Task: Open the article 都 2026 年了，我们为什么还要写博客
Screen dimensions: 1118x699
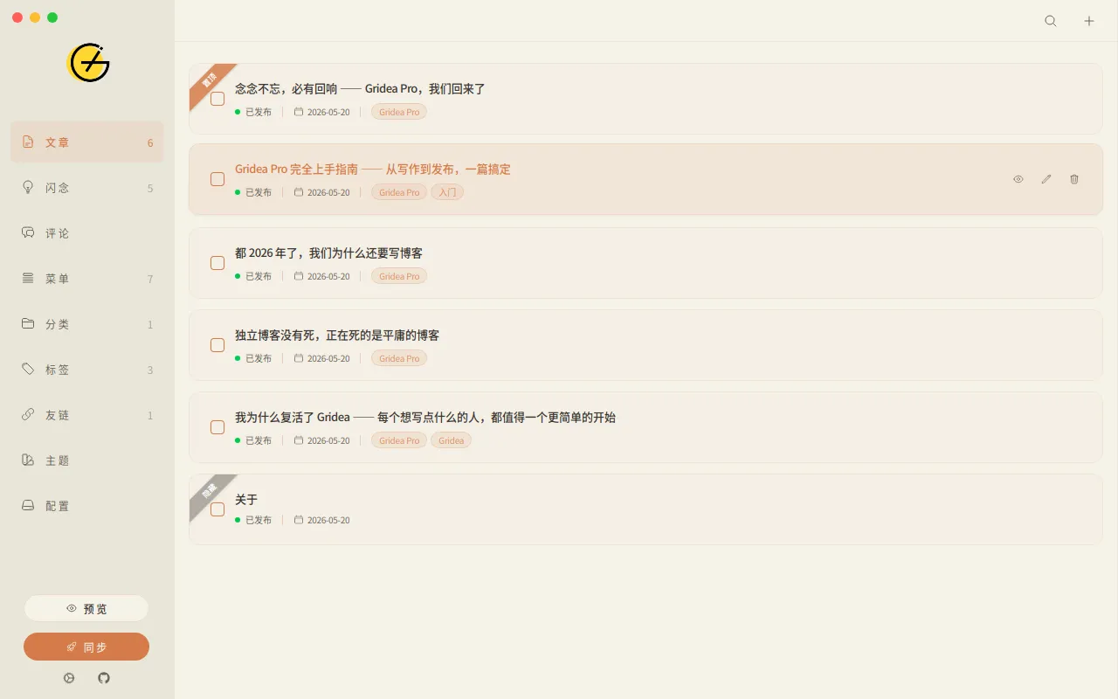Action: 328,253
